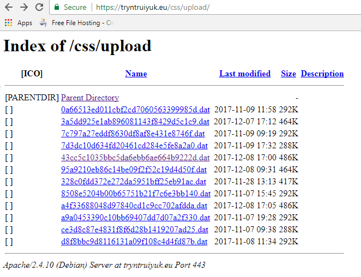Sort listing by Size column
361x277 pixels.
pyautogui.click(x=288, y=74)
